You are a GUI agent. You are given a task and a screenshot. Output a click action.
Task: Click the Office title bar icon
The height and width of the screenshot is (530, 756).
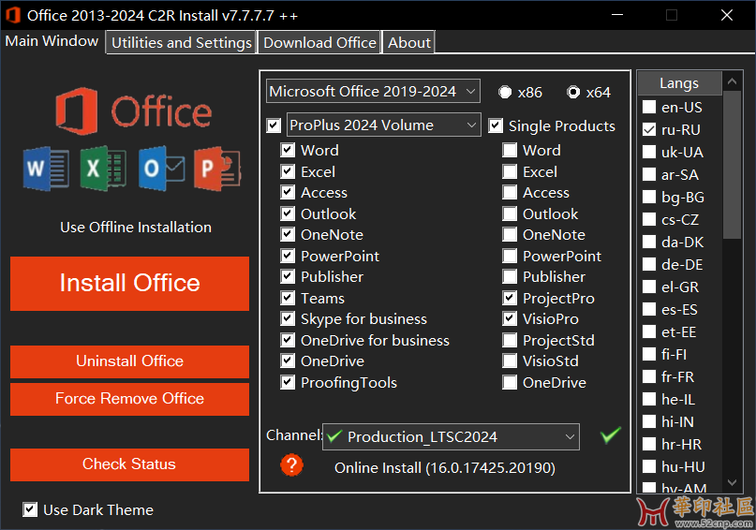13,15
